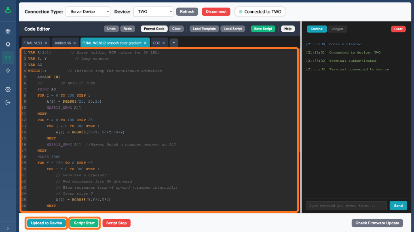Select the code editor brackets icon
414x232 pixels.
point(8,57)
